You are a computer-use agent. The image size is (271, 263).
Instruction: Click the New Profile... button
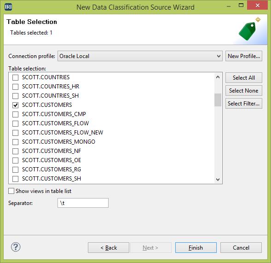click(x=244, y=56)
